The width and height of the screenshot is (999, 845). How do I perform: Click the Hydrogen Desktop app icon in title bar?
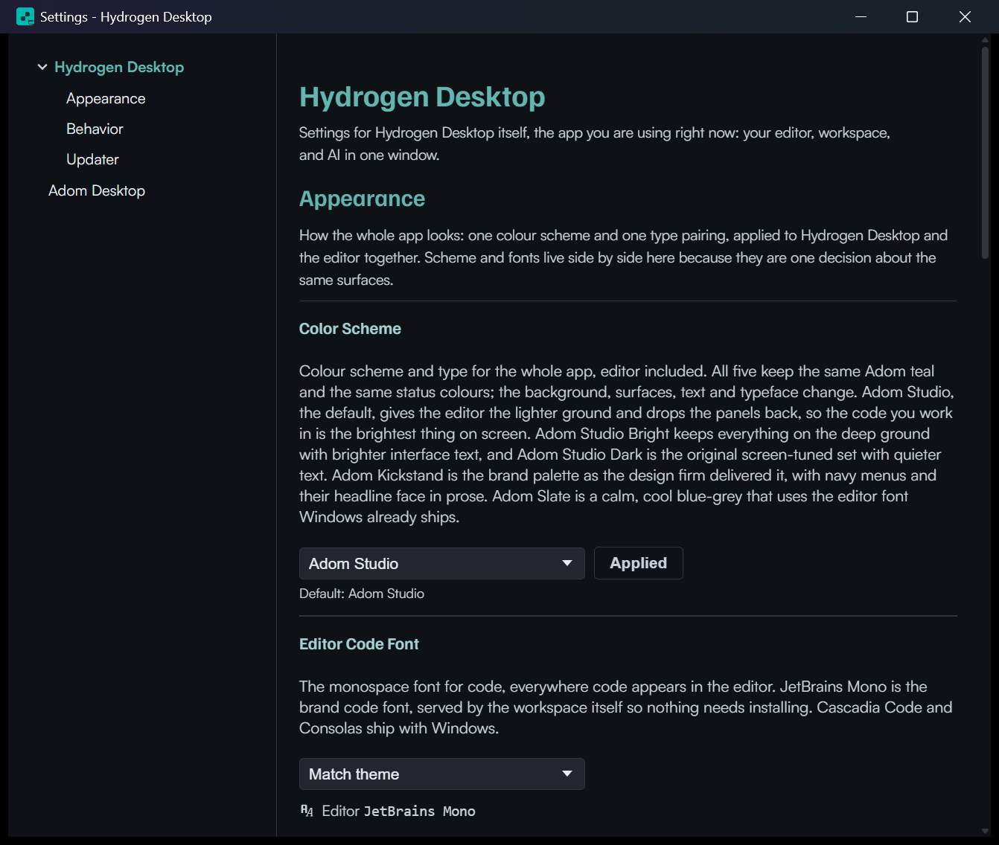click(25, 16)
